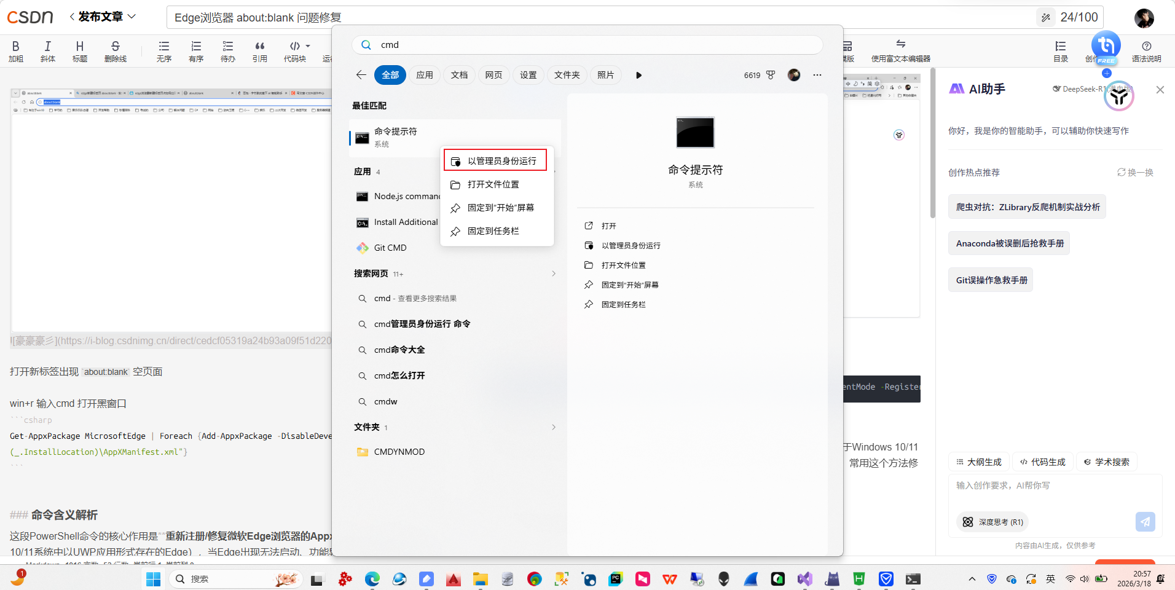Choose 以管理员身份运行 in context menu

(495, 160)
